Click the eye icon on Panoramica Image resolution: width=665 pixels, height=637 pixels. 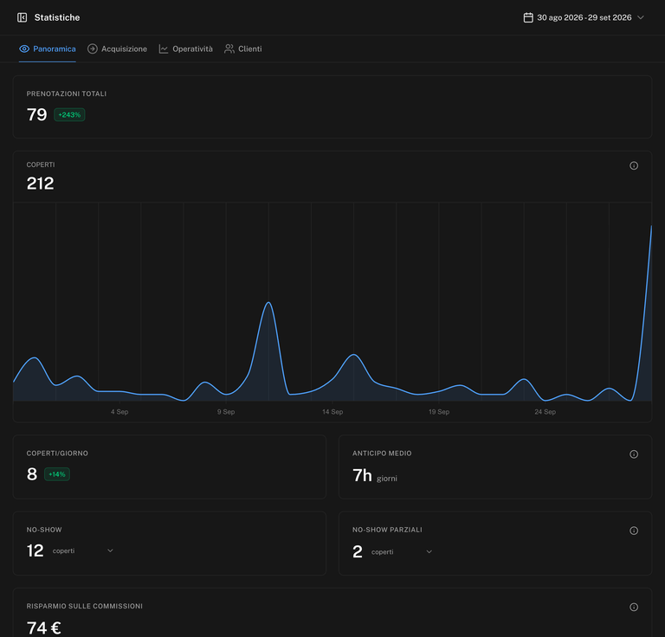(x=24, y=48)
